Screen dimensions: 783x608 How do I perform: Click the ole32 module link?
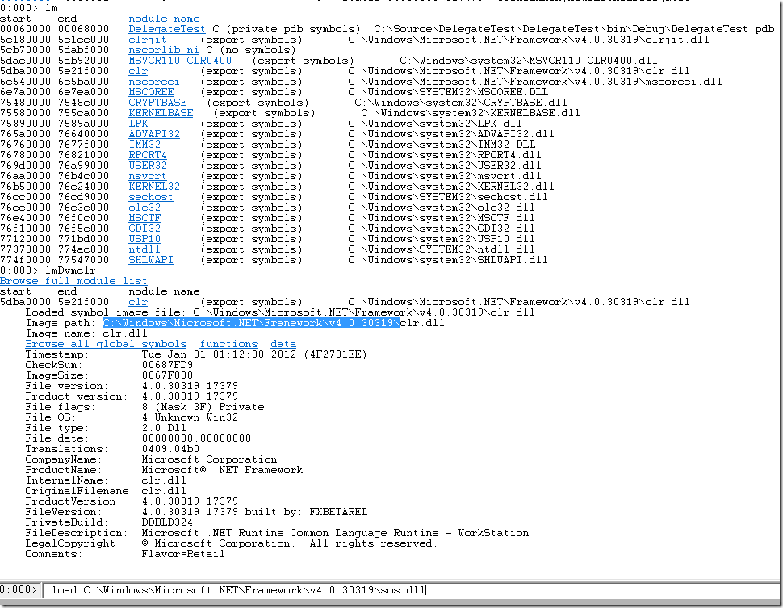click(144, 208)
